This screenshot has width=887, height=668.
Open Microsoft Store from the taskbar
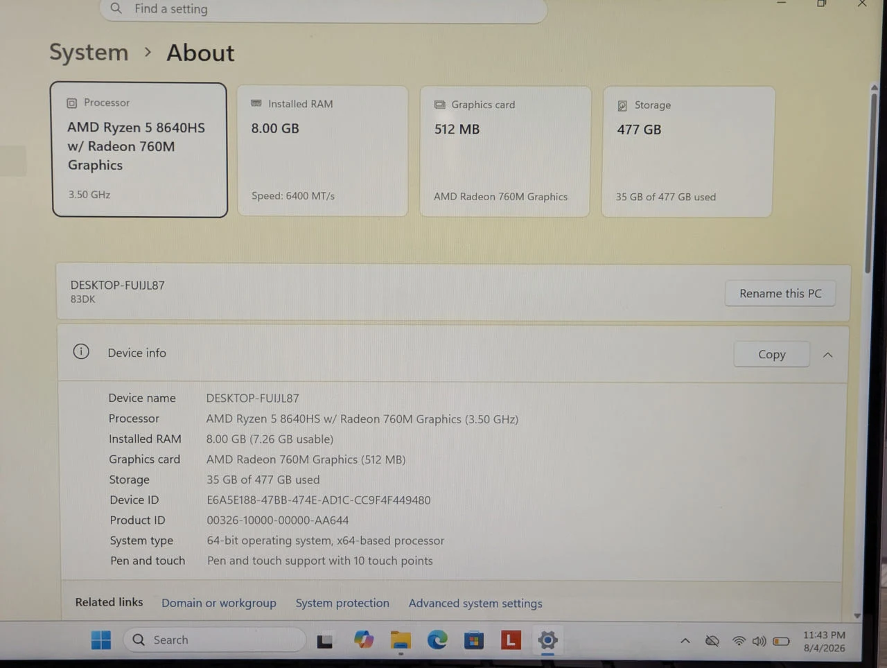click(x=474, y=640)
